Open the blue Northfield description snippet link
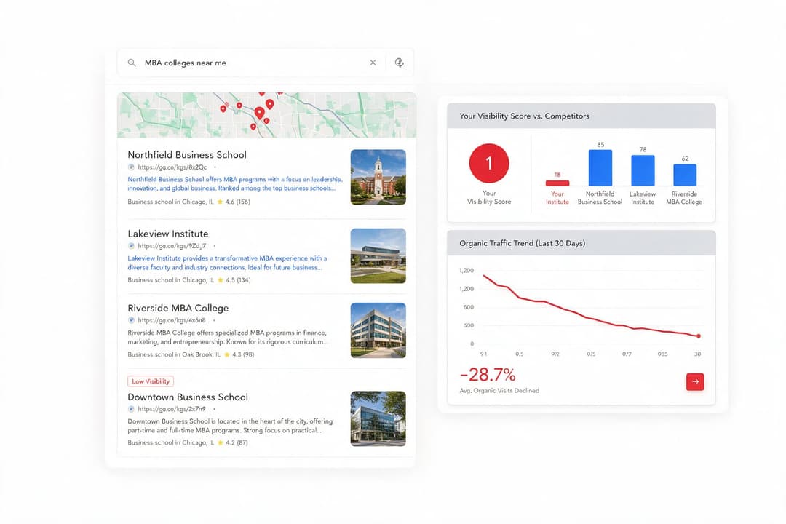 click(235, 183)
